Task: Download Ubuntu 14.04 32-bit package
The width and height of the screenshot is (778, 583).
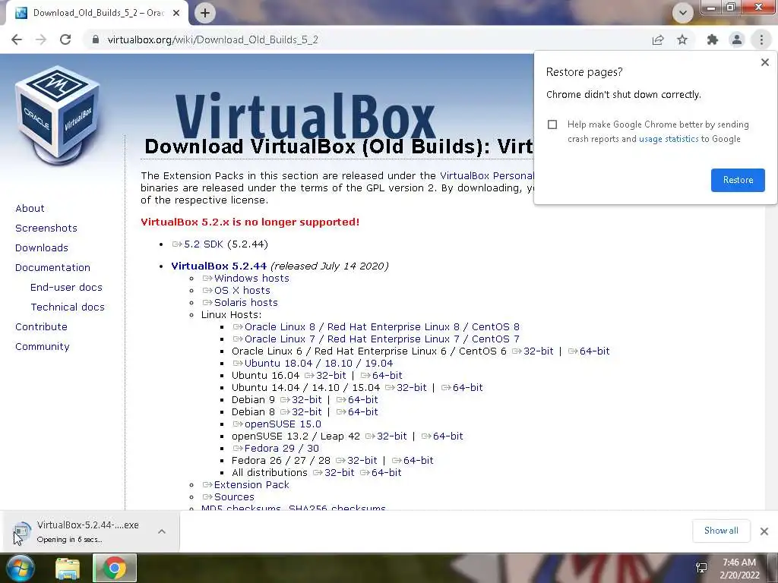Action: (x=406, y=388)
